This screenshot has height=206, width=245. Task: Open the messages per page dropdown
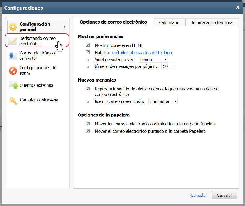click(x=169, y=66)
